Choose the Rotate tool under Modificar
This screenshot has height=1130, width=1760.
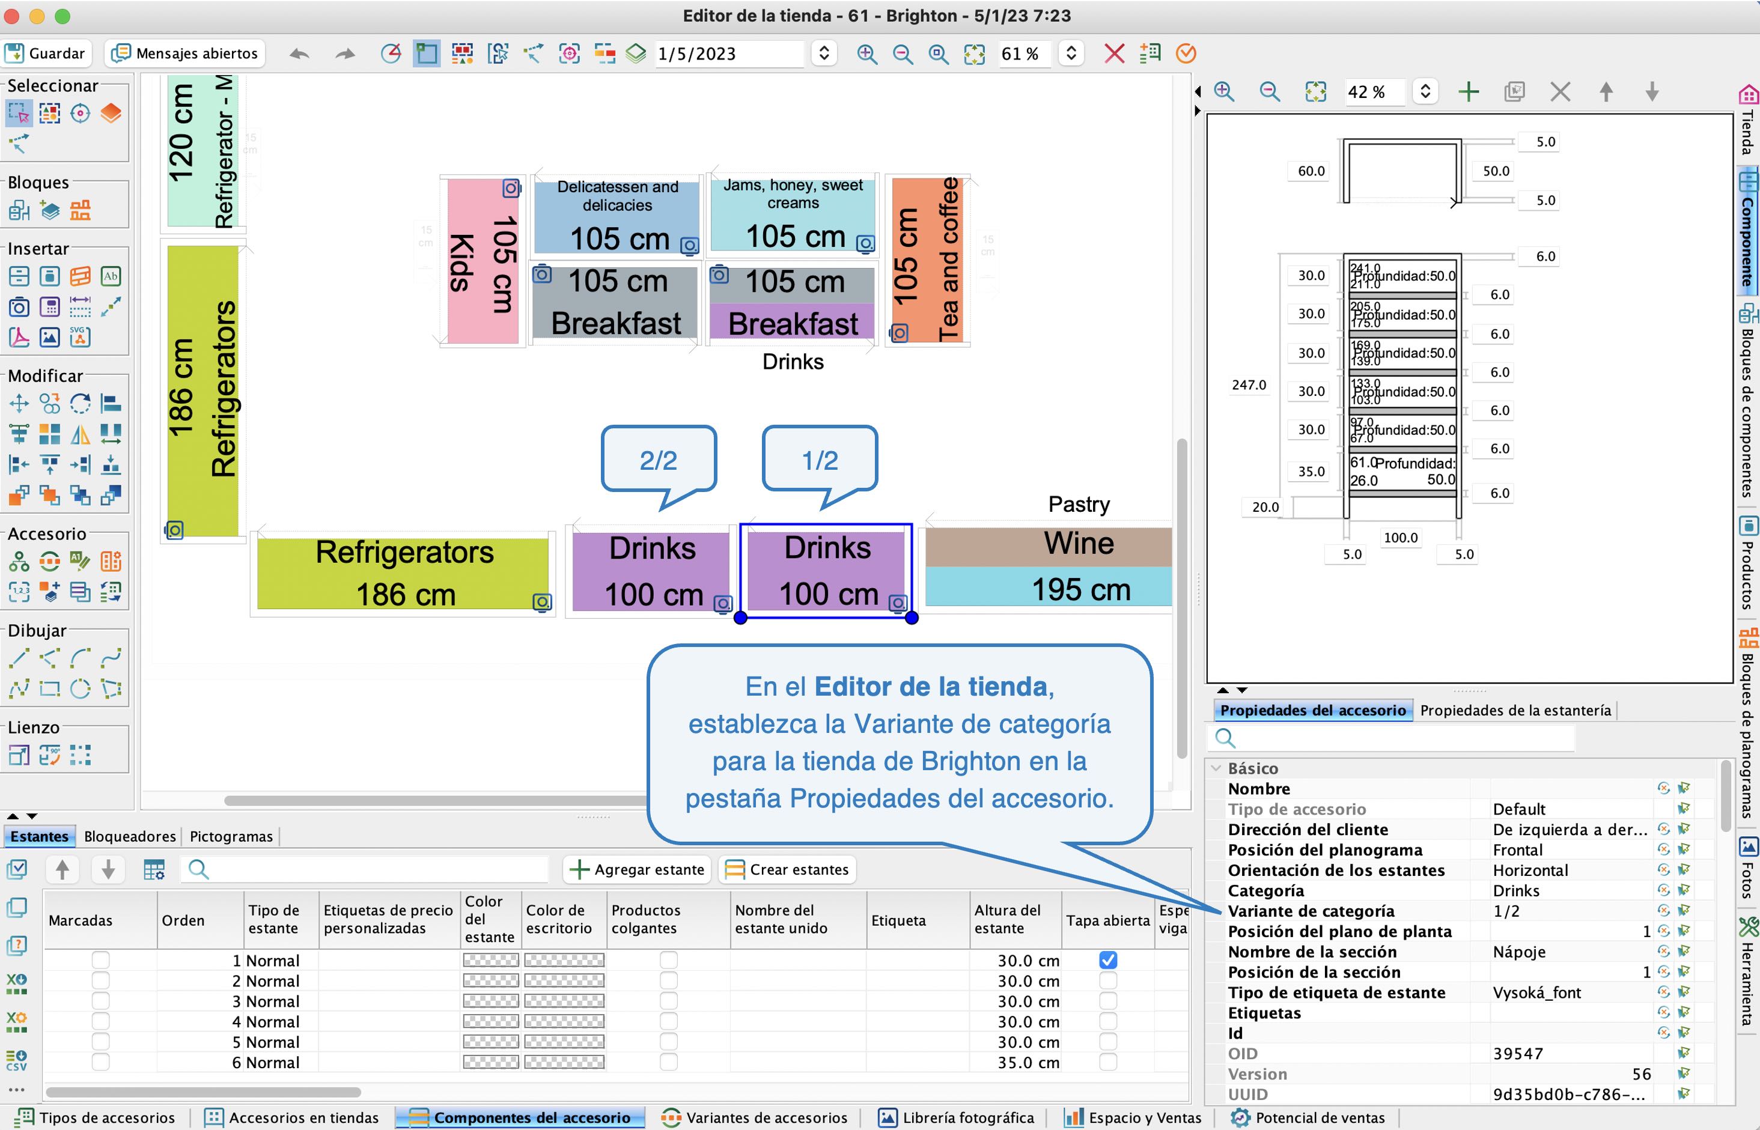[80, 403]
